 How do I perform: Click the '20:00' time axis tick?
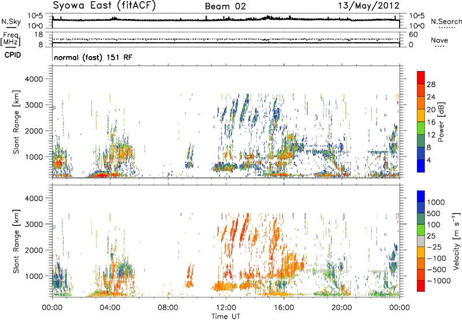pyautogui.click(x=341, y=308)
